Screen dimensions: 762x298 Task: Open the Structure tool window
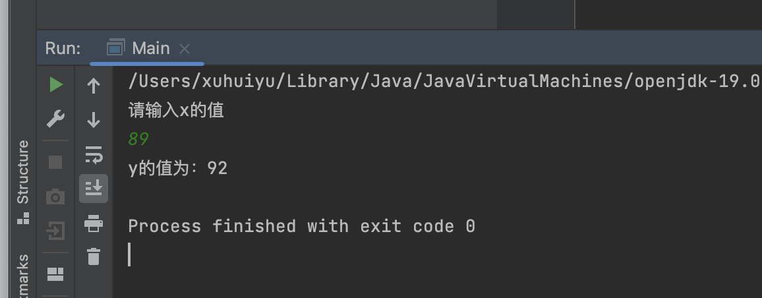(23, 180)
